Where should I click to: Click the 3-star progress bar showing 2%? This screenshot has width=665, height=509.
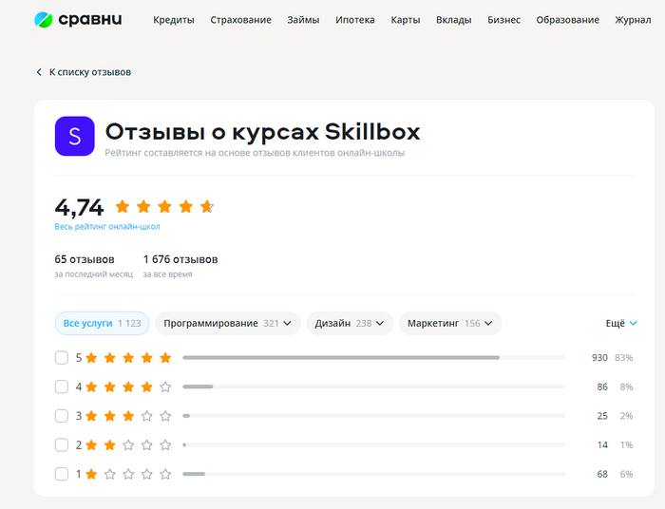(373, 416)
